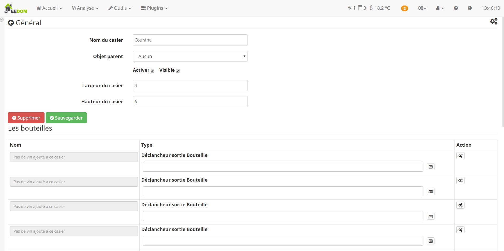This screenshot has width=504, height=251.
Task: Open the Analyse menu
Action: pyautogui.click(x=85, y=8)
